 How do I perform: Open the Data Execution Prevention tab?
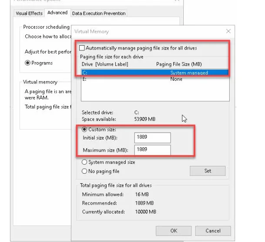99,13
